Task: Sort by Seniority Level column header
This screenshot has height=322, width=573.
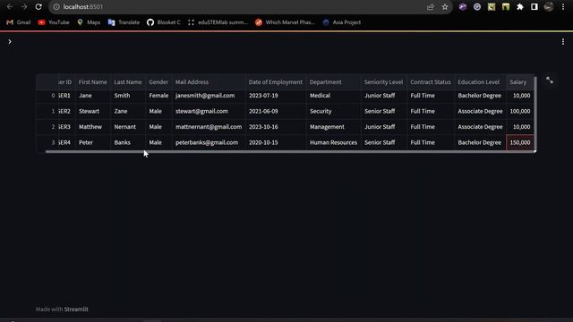Action: click(x=384, y=82)
